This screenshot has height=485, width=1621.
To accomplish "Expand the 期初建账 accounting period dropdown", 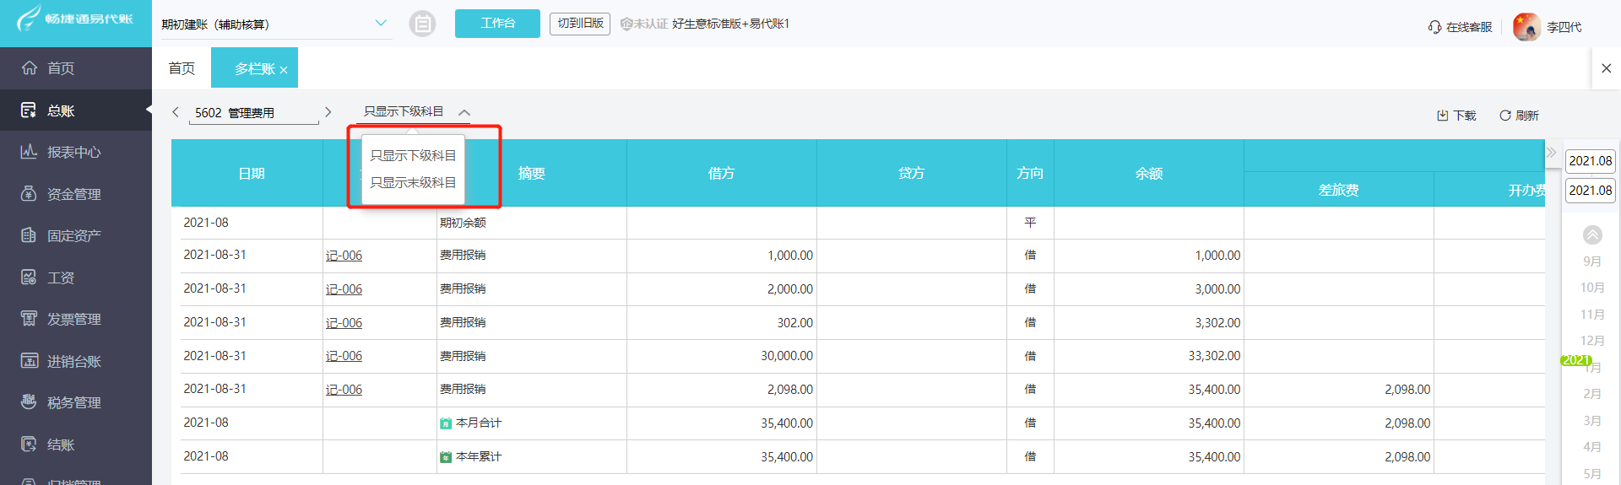I will coord(381,24).
